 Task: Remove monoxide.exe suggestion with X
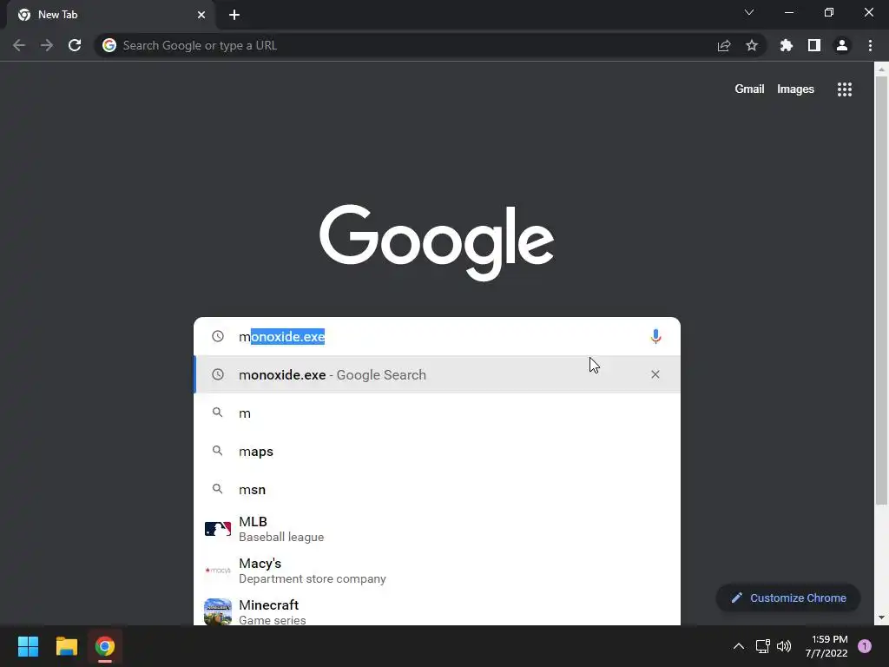655,374
